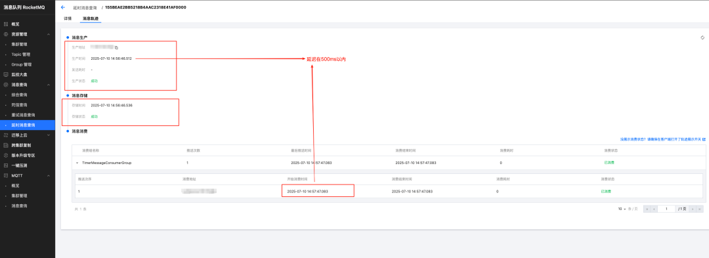Screen dimensions: 709x258
Task: Open 跨集群复制 in sidebar
Action: coord(21,145)
